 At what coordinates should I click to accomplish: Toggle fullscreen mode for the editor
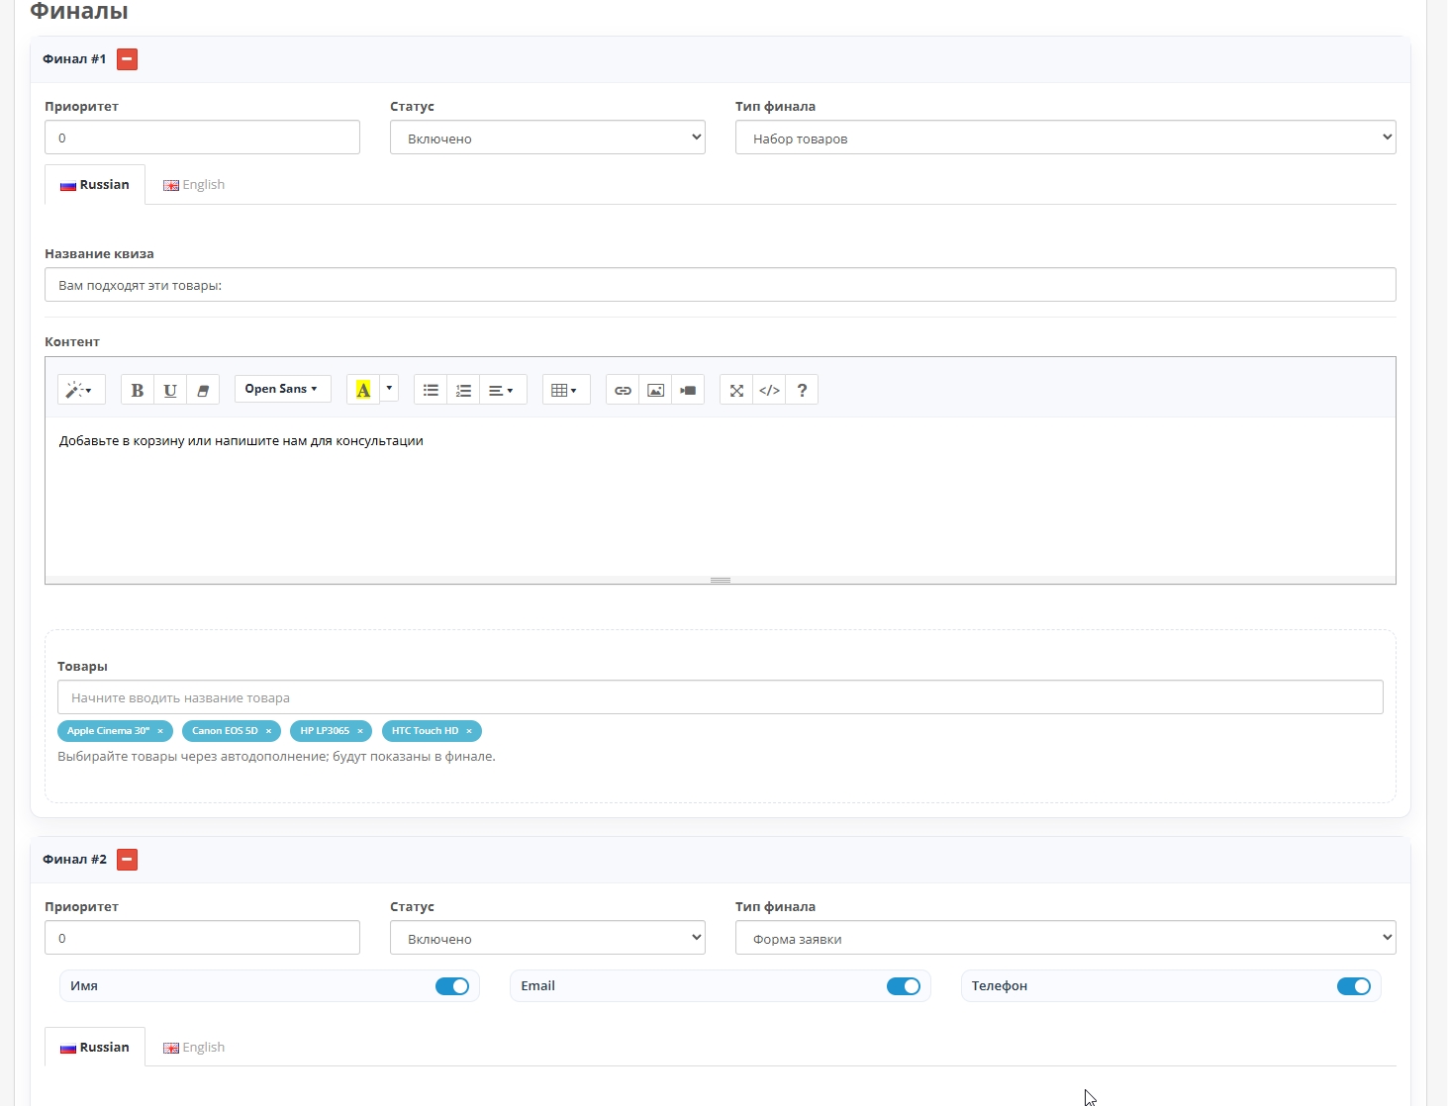point(736,390)
